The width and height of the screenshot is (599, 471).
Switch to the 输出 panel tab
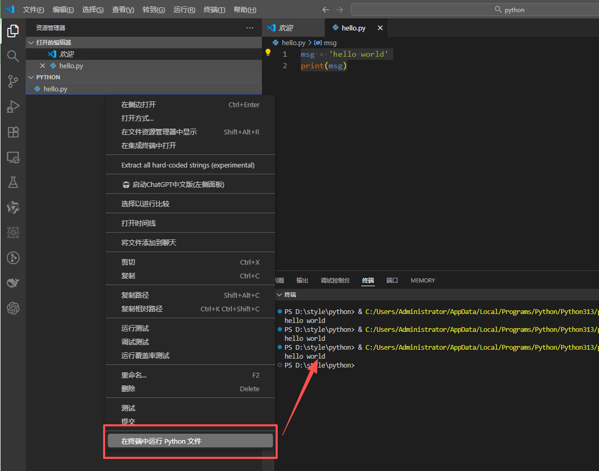(302, 280)
